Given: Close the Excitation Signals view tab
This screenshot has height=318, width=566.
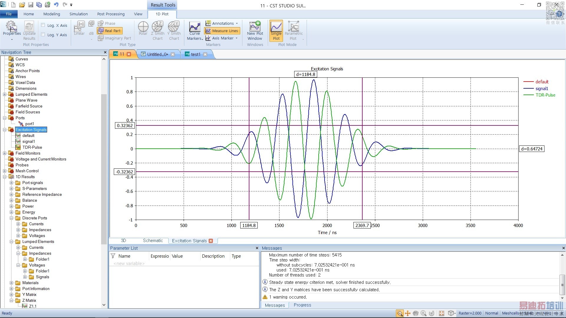Looking at the screenshot, I should point(211,241).
